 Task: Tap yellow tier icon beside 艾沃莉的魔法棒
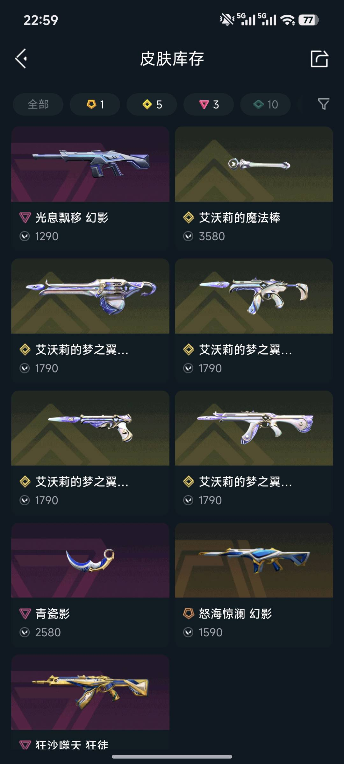[x=189, y=218]
